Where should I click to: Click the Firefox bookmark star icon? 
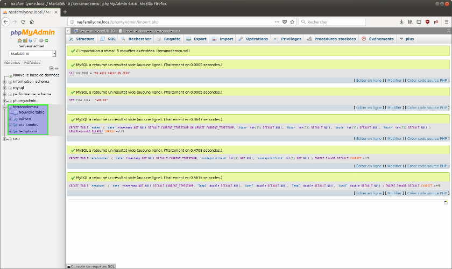point(292,22)
